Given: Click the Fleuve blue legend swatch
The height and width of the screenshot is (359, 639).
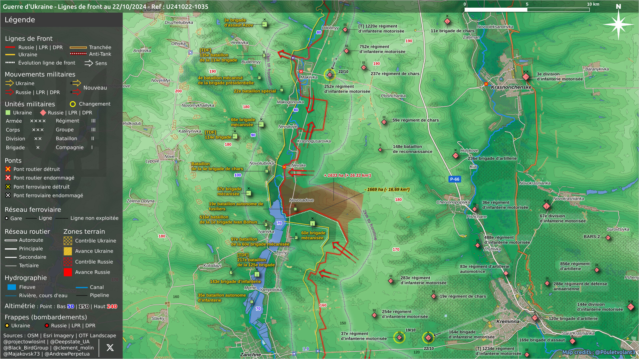Looking at the screenshot, I should point(12,287).
